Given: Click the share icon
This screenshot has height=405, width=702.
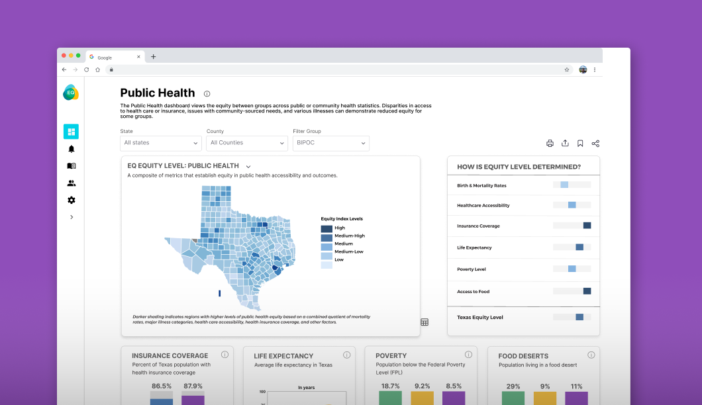Looking at the screenshot, I should [595, 144].
